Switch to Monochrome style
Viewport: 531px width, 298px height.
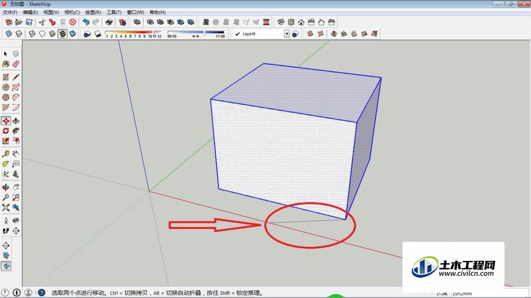72,34
